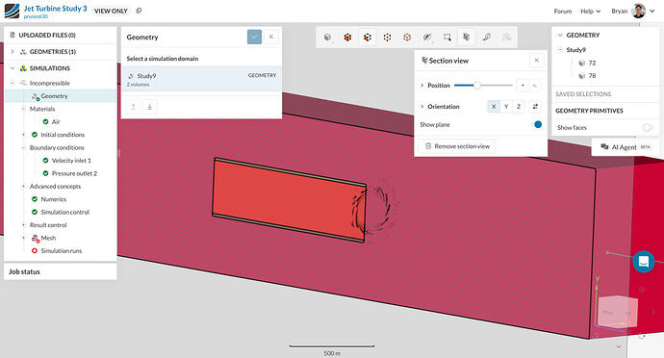Open the Numerics settings

(53, 199)
